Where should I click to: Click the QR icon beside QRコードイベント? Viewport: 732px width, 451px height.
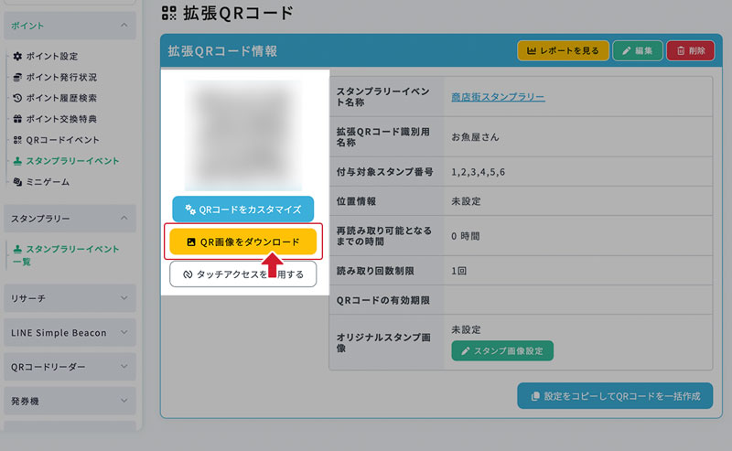[x=17, y=140]
